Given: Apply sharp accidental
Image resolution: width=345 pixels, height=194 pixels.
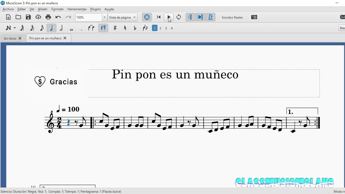Looking at the screenshot, I should click(115, 28).
